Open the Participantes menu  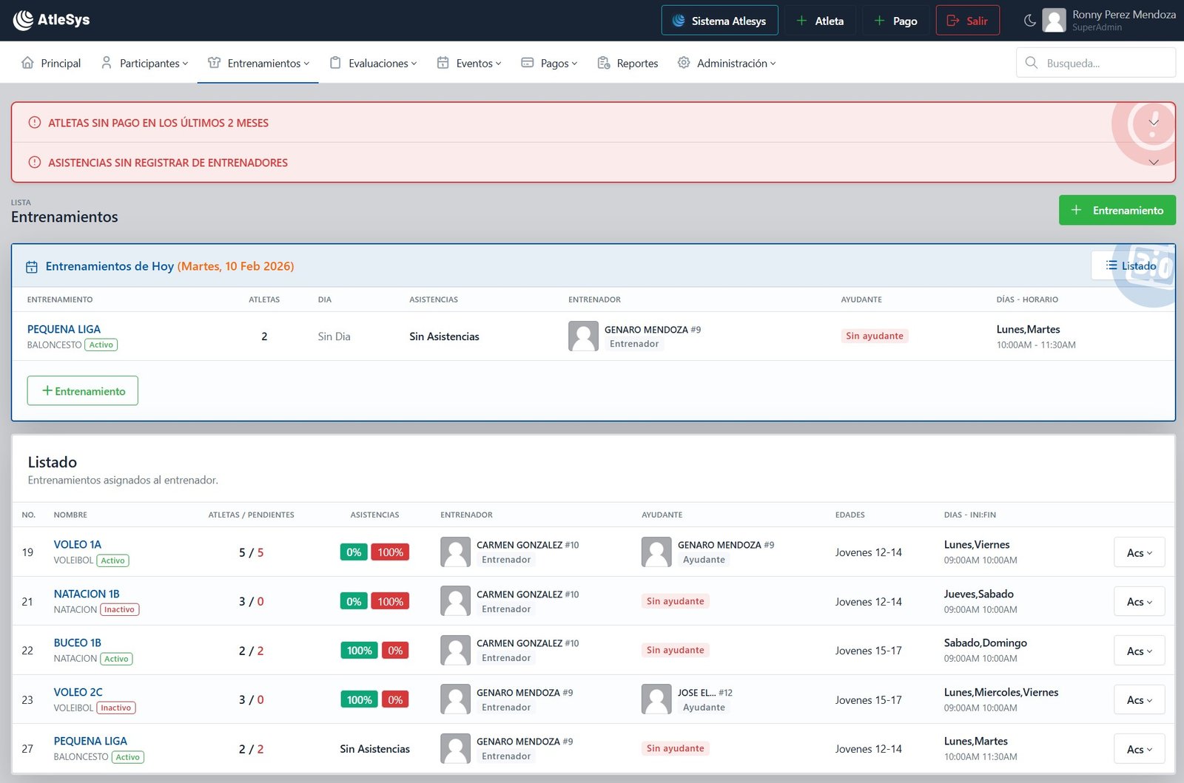coord(145,63)
